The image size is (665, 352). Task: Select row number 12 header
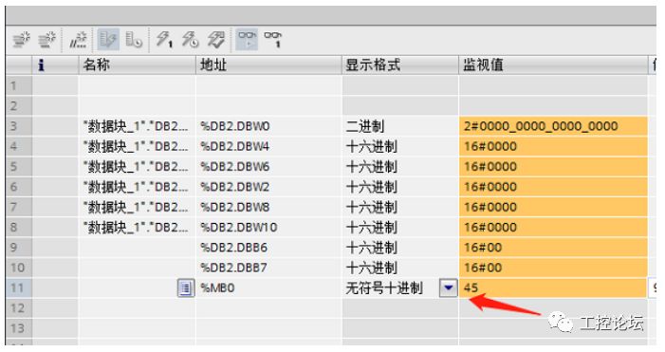pos(19,308)
